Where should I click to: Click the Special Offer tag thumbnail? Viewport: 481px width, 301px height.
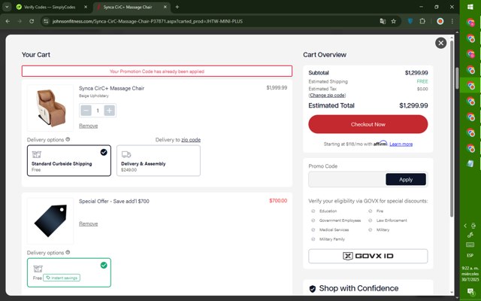tap(50, 221)
